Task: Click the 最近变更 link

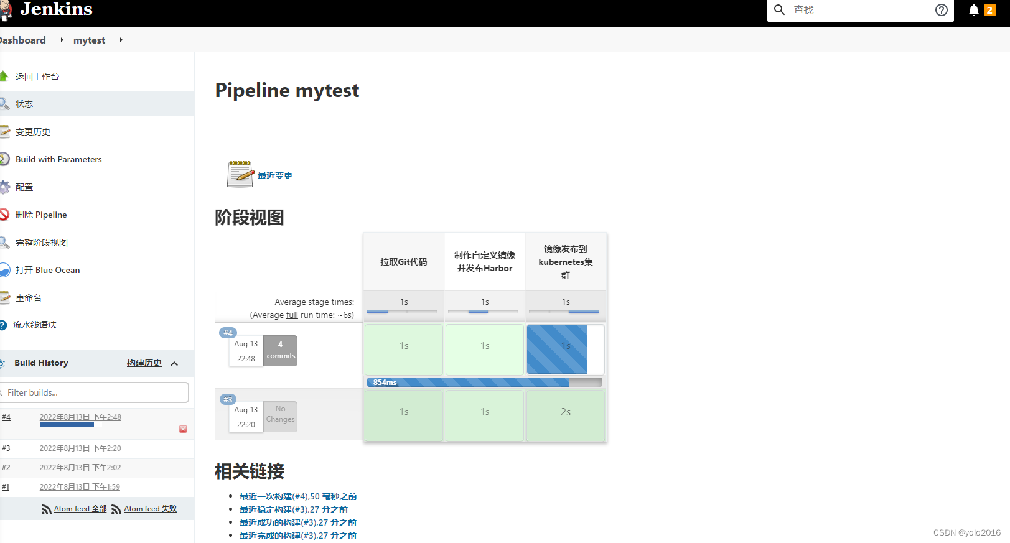Action: pyautogui.click(x=275, y=175)
